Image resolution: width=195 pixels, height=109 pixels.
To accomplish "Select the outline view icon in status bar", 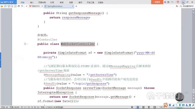I will click(x=143, y=107).
